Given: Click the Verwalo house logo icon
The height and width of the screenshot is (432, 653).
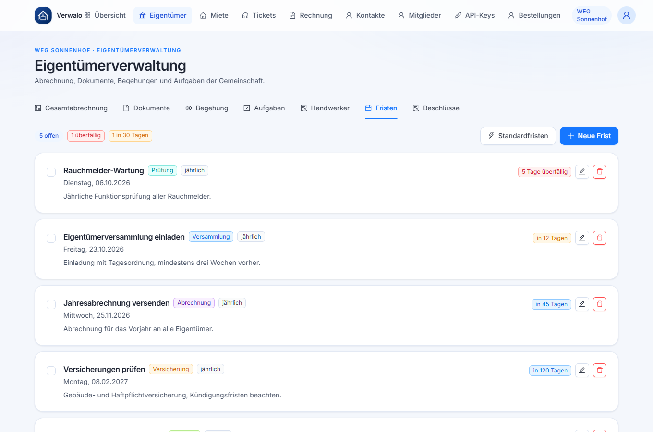Looking at the screenshot, I should click(x=43, y=15).
